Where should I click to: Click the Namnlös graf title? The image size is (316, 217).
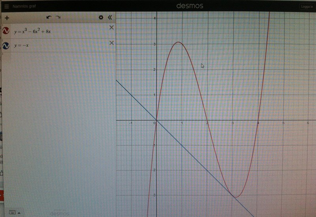[x=24, y=6]
